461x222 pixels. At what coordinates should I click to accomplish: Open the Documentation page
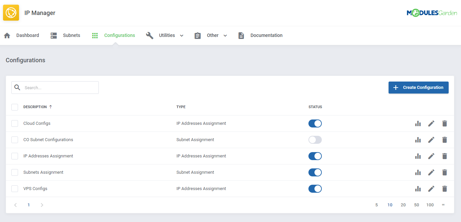point(266,35)
